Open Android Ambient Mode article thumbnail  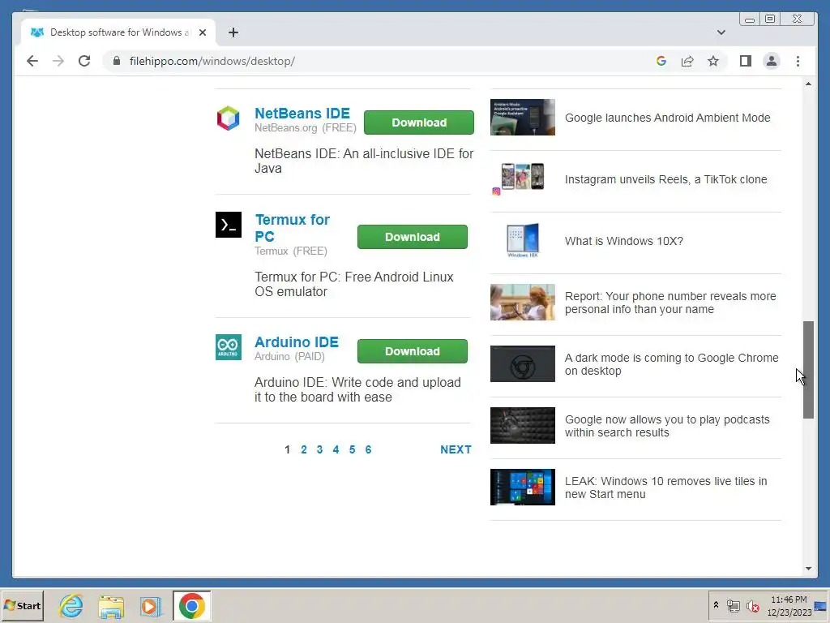[523, 117]
